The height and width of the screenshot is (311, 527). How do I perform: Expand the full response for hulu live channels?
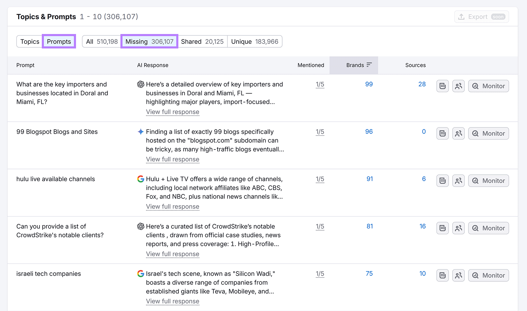coord(173,207)
